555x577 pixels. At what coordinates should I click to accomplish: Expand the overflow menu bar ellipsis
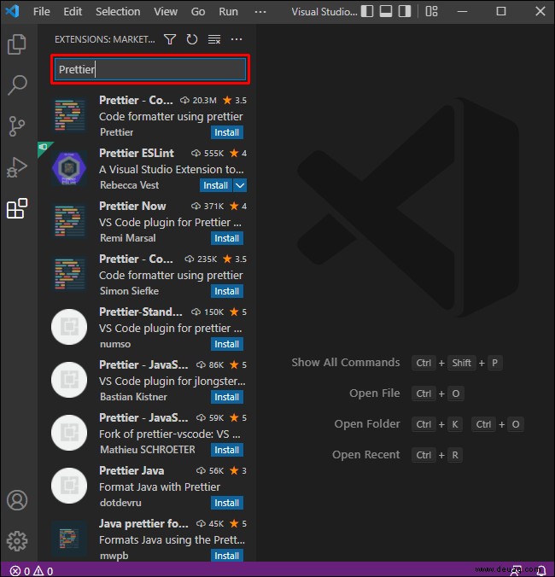[260, 12]
